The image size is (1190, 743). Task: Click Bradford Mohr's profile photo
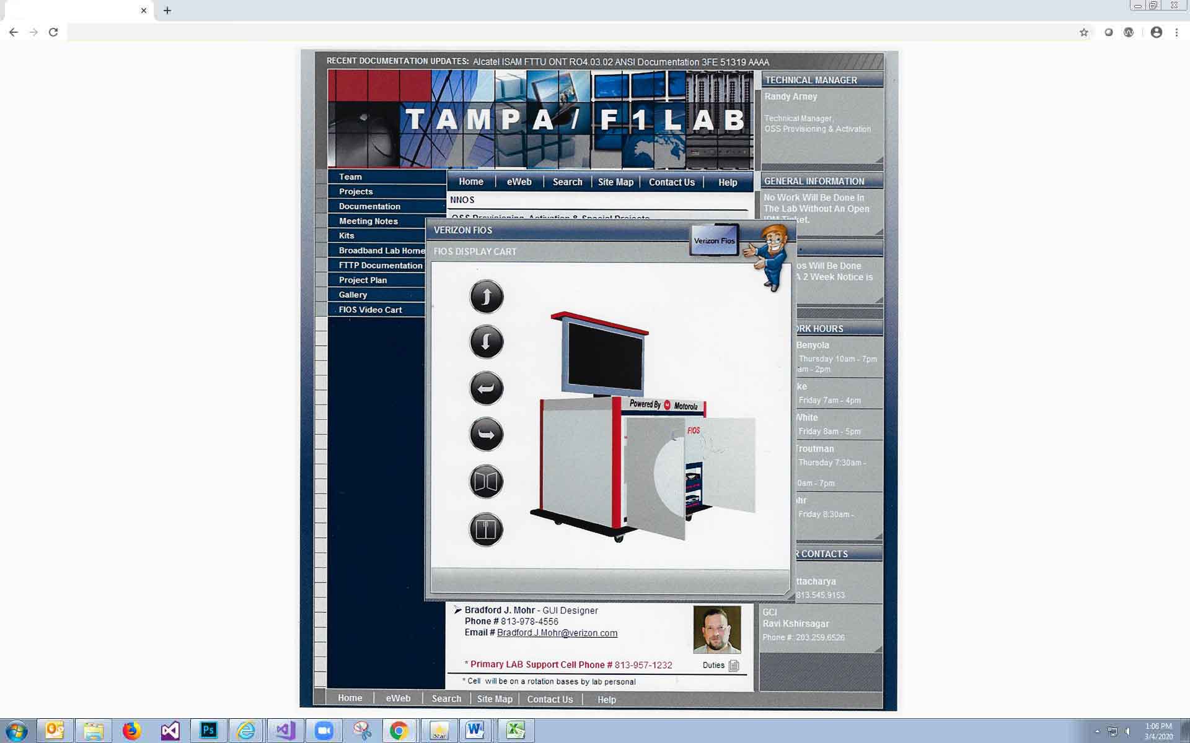click(x=717, y=630)
